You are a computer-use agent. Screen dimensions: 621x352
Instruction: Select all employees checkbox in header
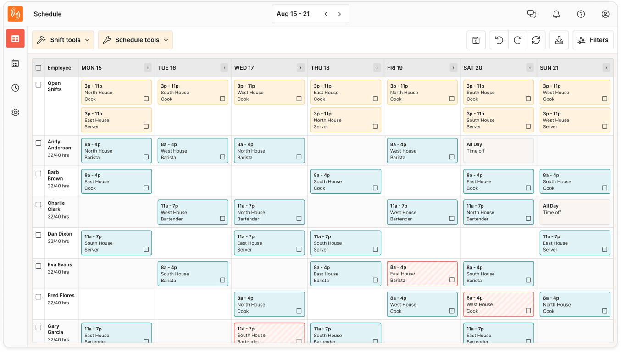coord(39,68)
